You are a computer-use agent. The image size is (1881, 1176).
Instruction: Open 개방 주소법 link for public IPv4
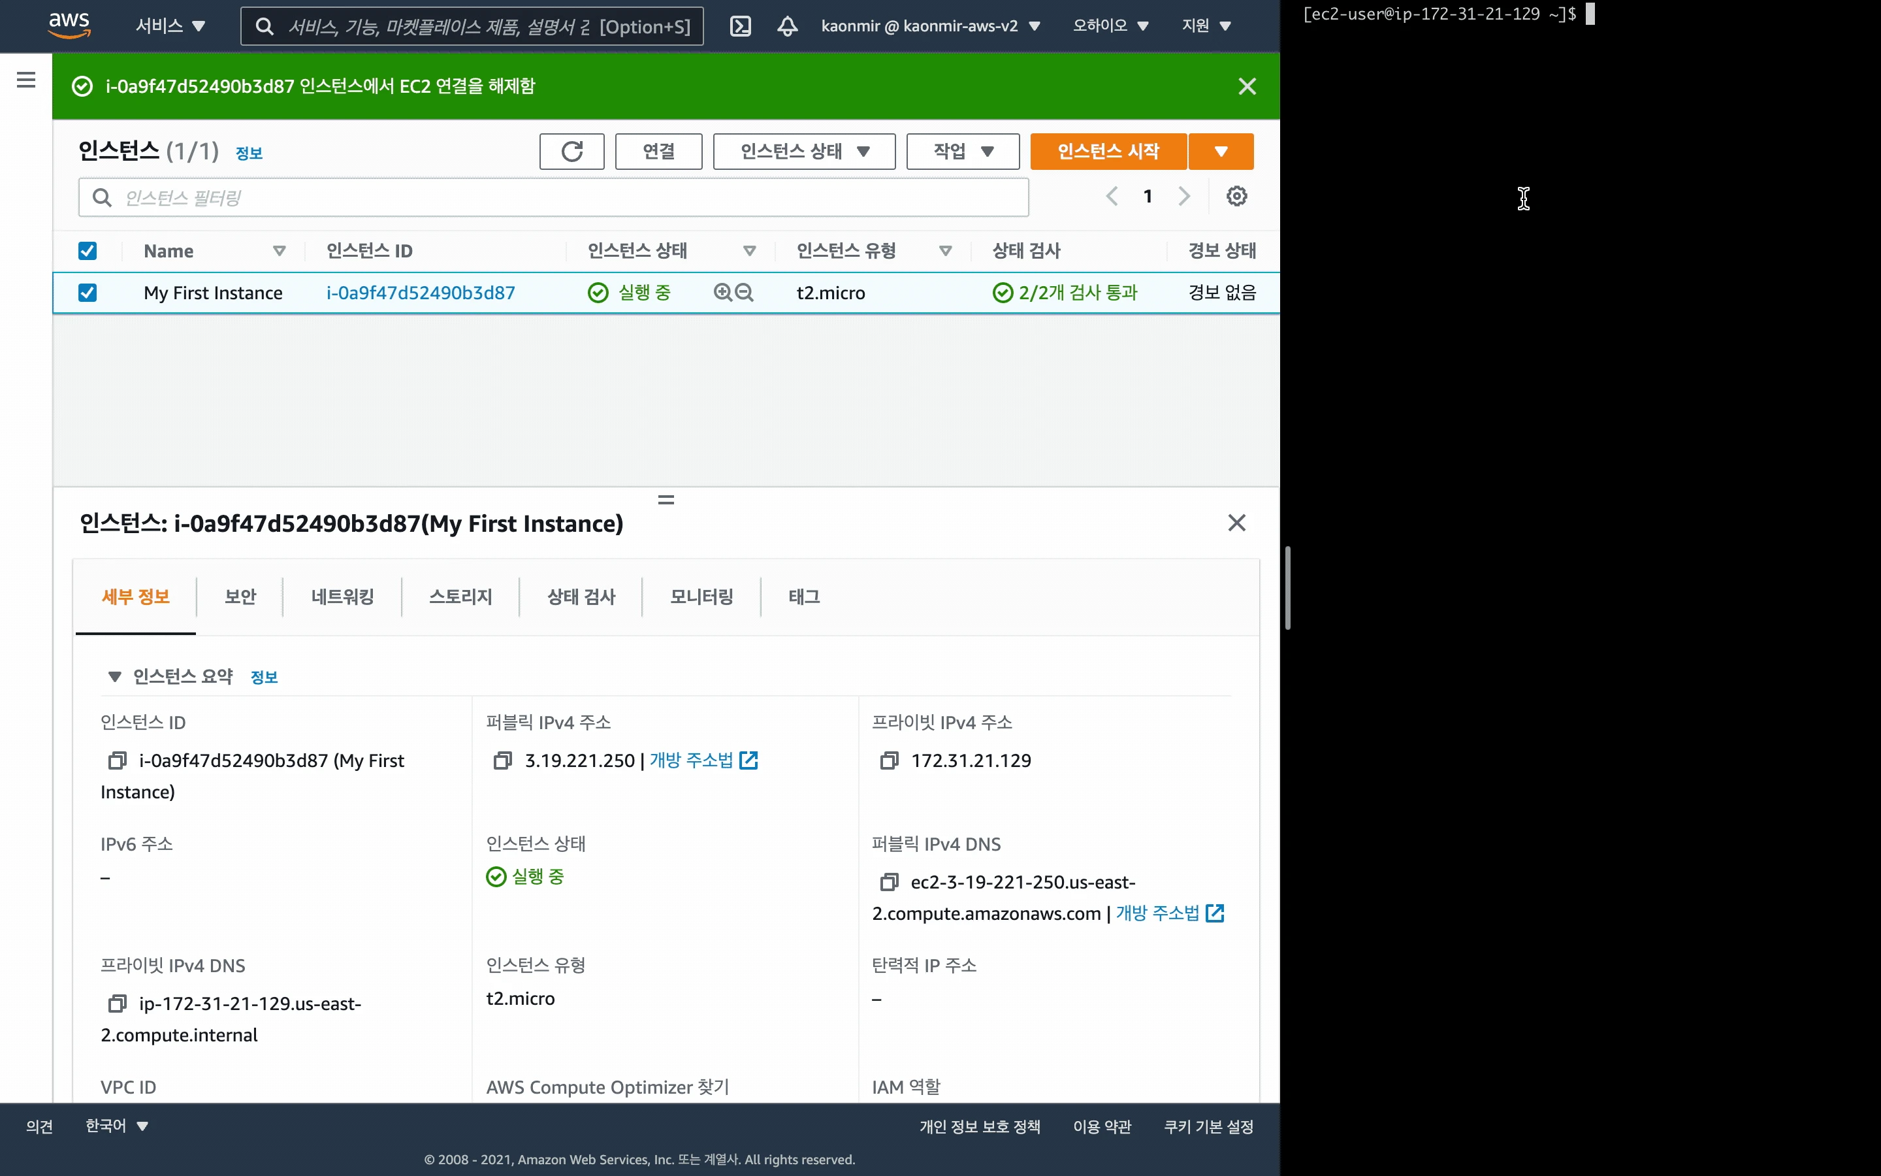703,760
